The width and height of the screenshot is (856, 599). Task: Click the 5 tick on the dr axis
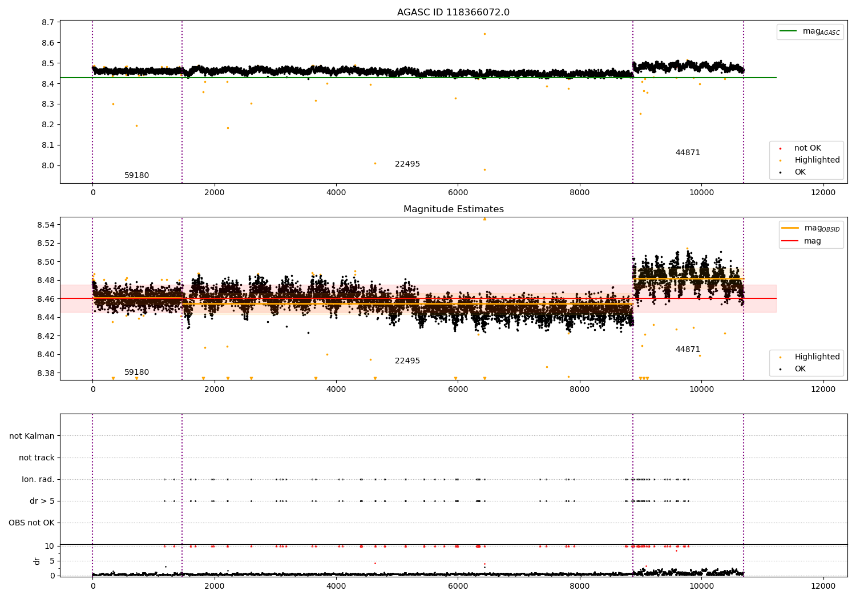[x=53, y=561]
